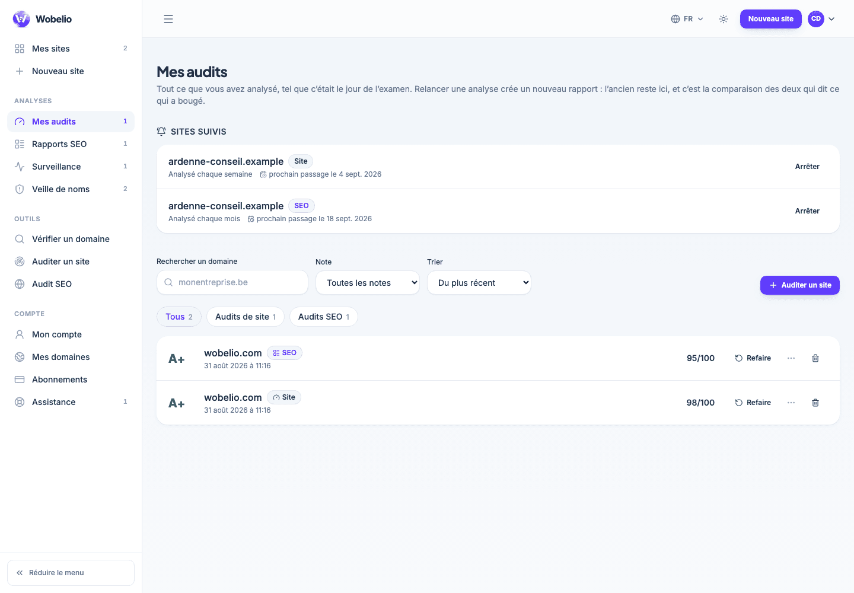Open the Du plus récent sort dropdown

(479, 283)
